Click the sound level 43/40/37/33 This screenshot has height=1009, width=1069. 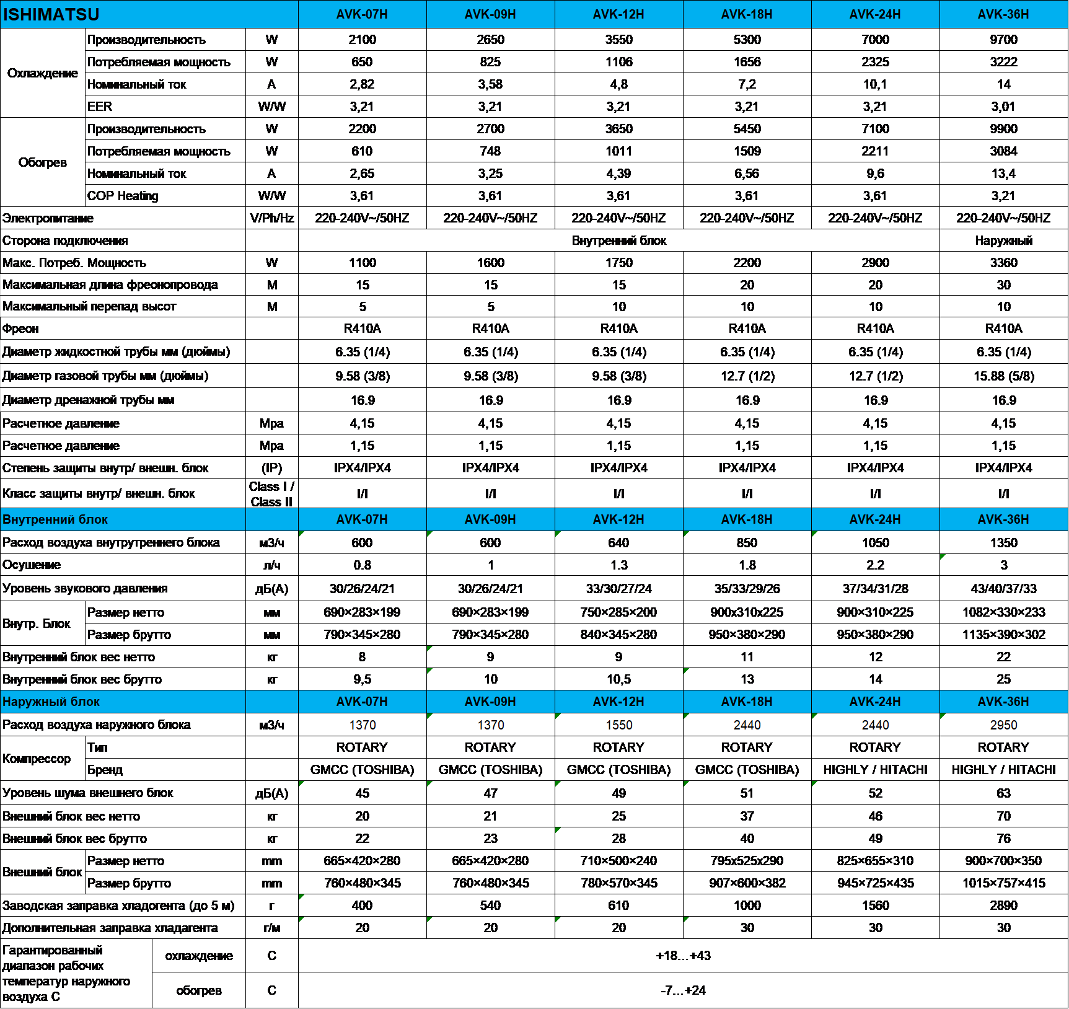[1003, 589]
